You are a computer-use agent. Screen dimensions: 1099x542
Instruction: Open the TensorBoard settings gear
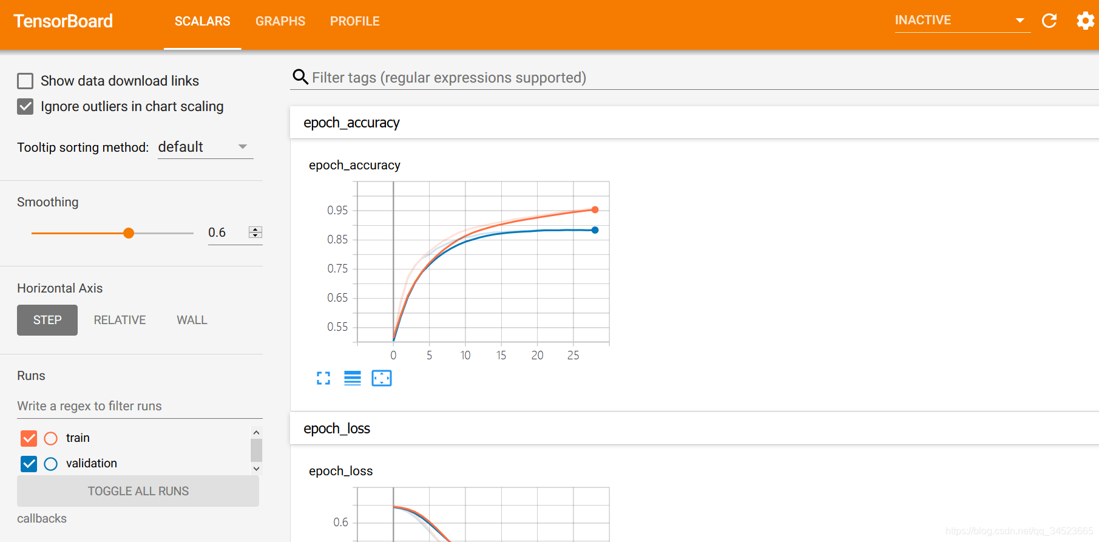1085,21
